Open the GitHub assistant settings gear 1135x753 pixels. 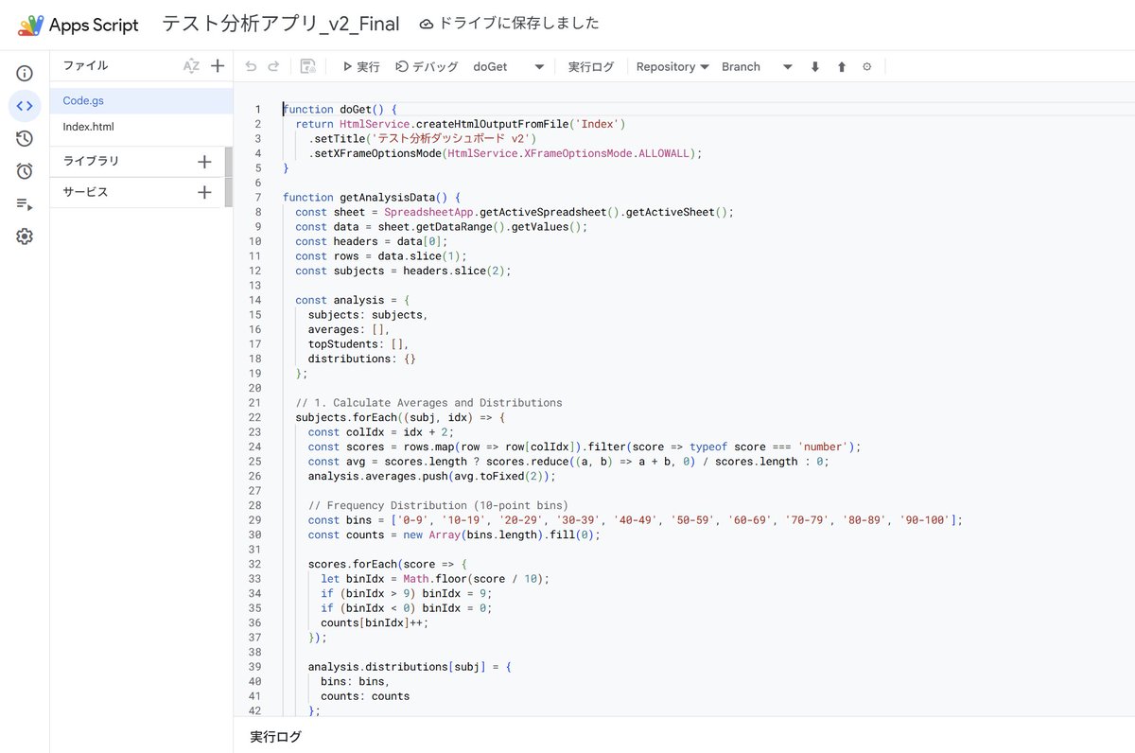pyautogui.click(x=867, y=67)
